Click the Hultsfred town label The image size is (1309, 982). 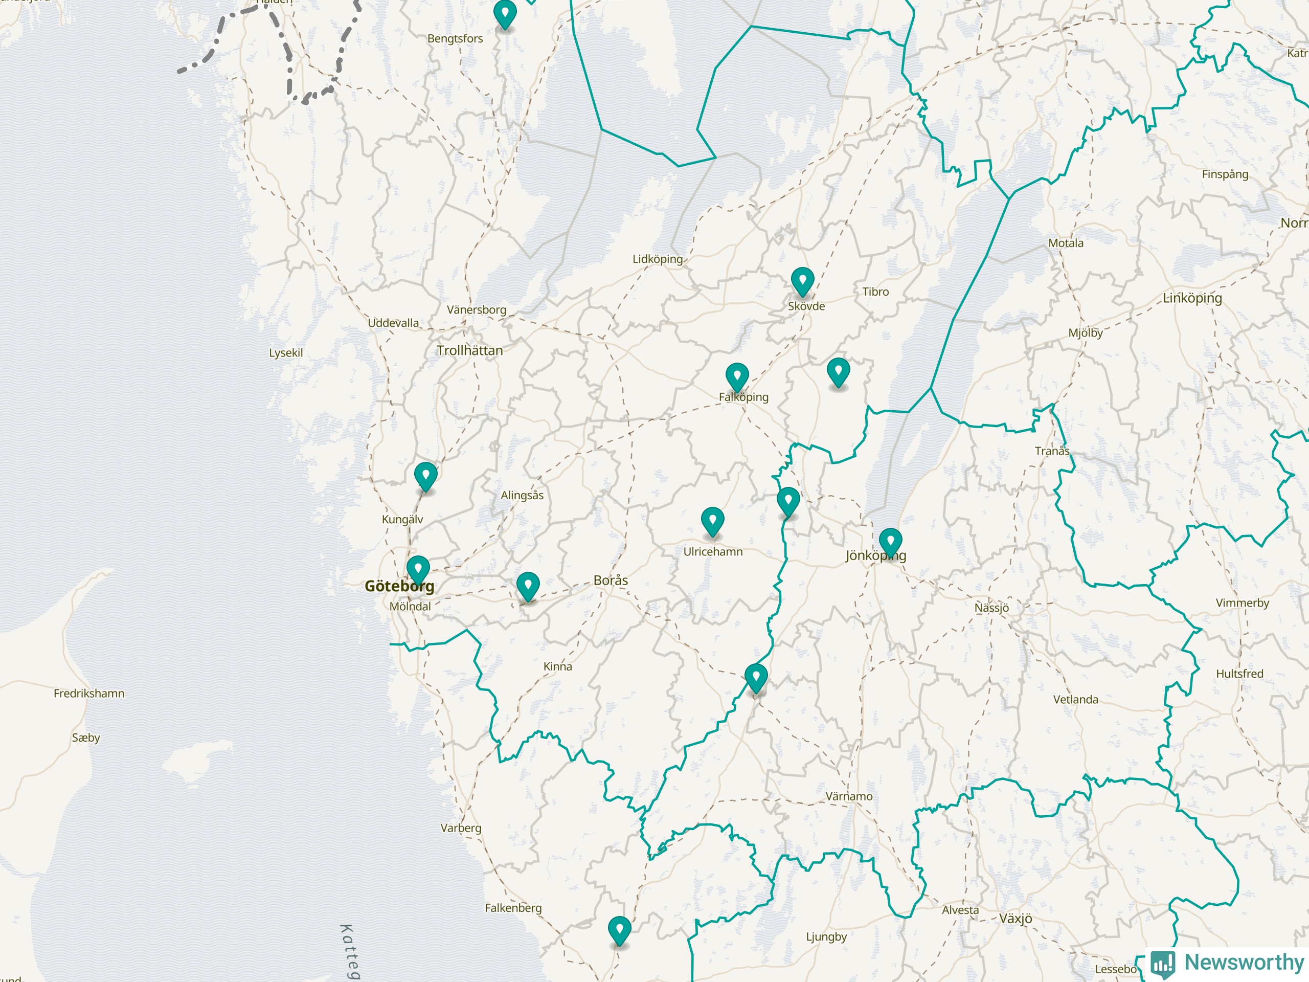click(1240, 674)
